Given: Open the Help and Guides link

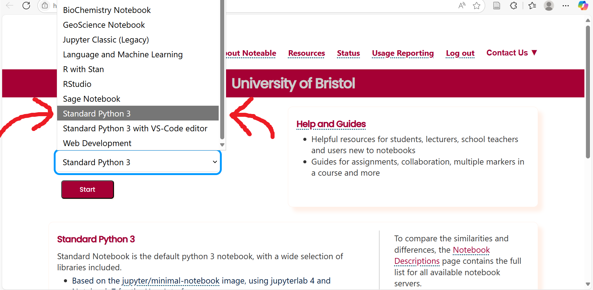Looking at the screenshot, I should (331, 124).
